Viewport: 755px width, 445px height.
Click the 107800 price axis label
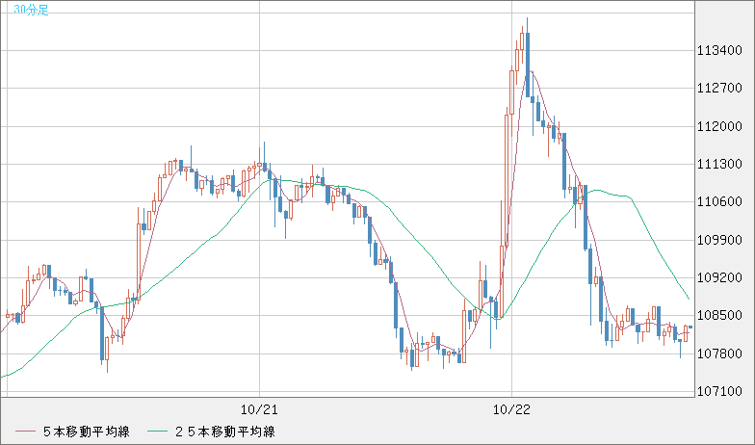(719, 353)
